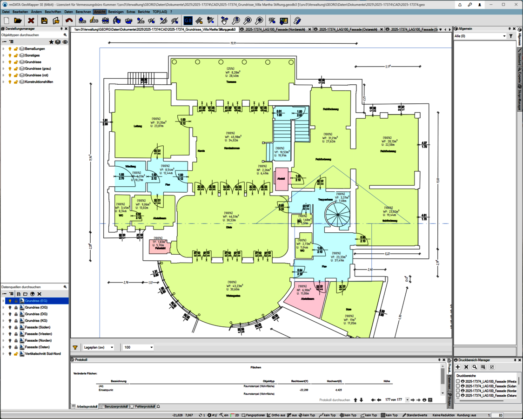Click Standardwerte in the status bar

click(415, 415)
